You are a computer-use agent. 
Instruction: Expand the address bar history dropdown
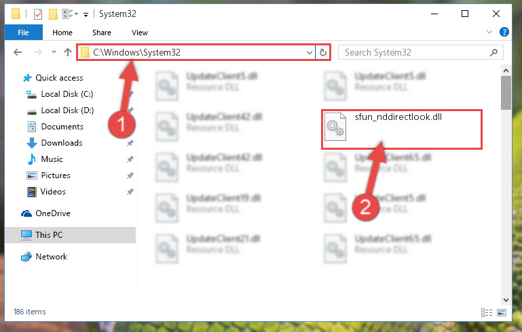[x=310, y=52]
